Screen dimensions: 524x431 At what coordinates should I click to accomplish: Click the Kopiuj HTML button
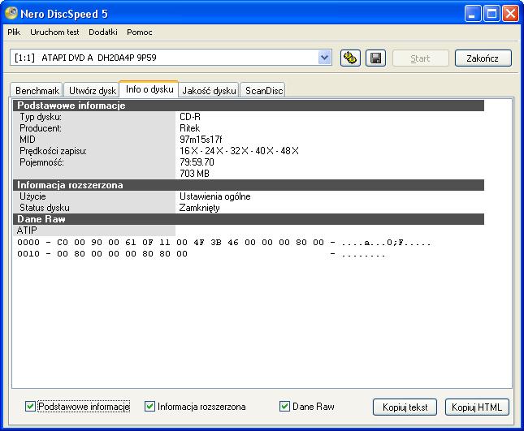tap(477, 407)
